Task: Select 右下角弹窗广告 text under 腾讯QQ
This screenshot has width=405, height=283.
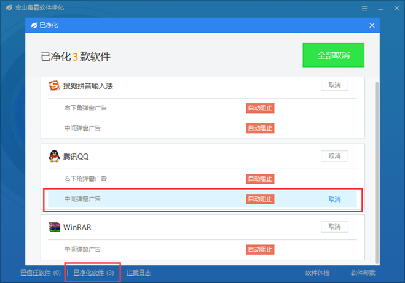Action: tap(85, 179)
